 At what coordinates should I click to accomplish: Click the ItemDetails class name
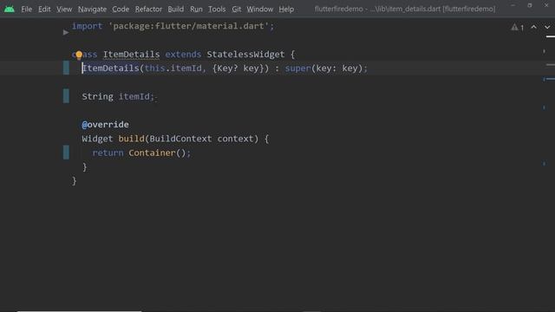click(131, 55)
